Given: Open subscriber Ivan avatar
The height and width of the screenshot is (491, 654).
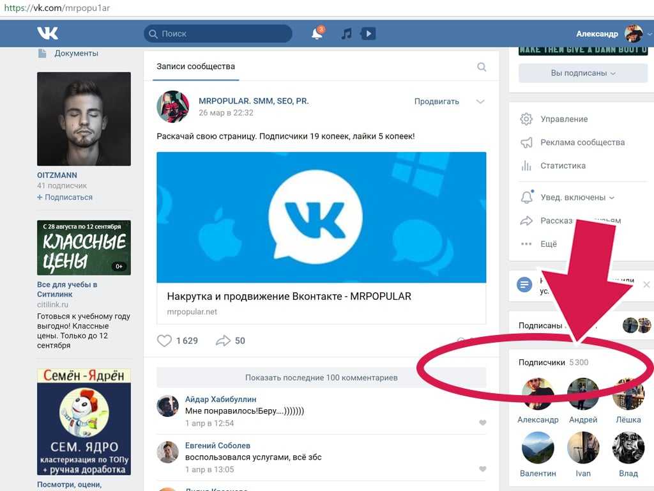Looking at the screenshot, I should pyautogui.click(x=583, y=448).
